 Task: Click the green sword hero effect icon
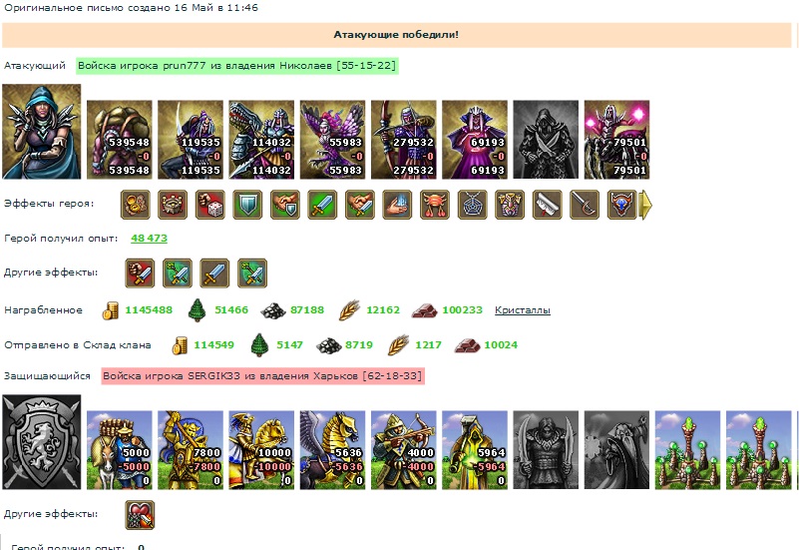click(x=322, y=205)
